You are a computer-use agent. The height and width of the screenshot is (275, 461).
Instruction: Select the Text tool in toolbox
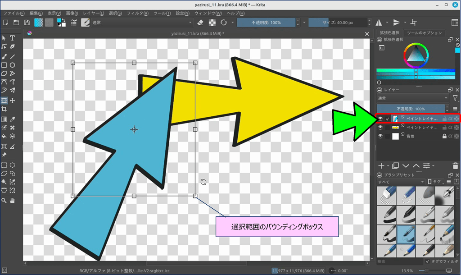click(13, 38)
